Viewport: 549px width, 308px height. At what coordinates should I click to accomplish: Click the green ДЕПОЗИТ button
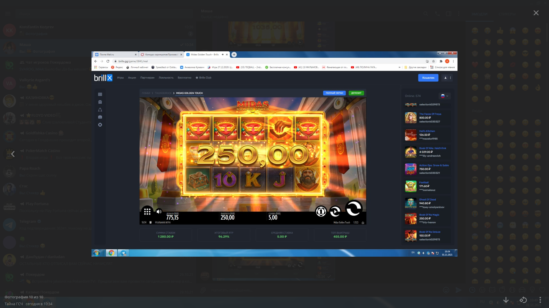[x=356, y=93]
